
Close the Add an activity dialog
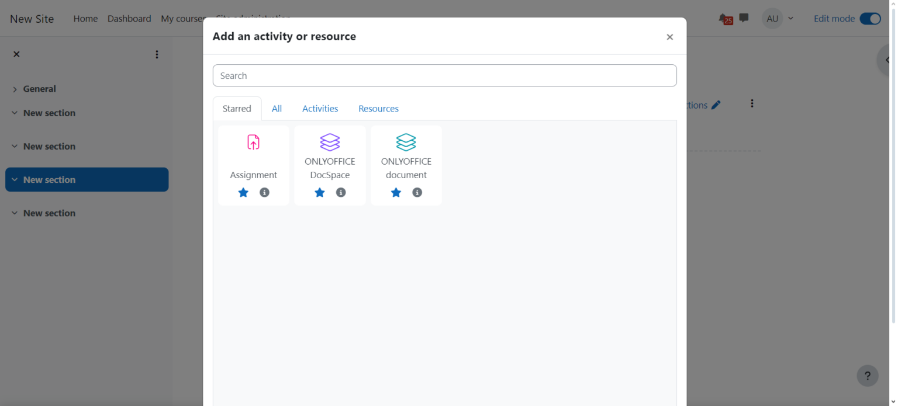tap(669, 37)
